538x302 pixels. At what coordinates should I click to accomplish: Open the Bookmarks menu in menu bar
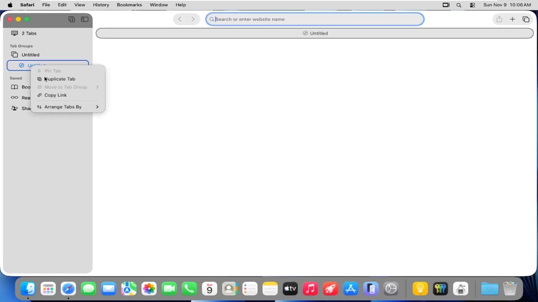pos(129,5)
